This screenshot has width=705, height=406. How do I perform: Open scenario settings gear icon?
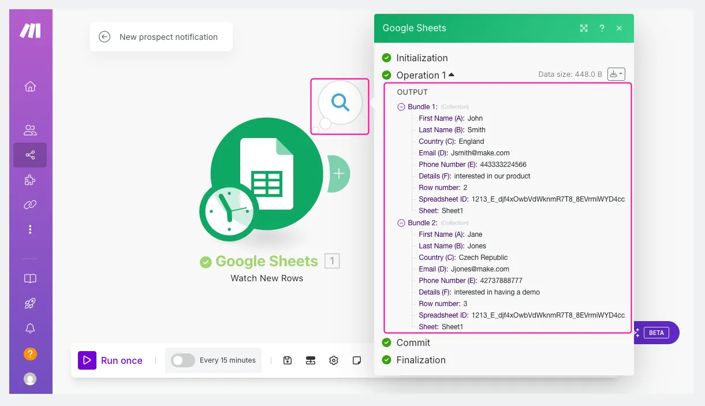334,360
